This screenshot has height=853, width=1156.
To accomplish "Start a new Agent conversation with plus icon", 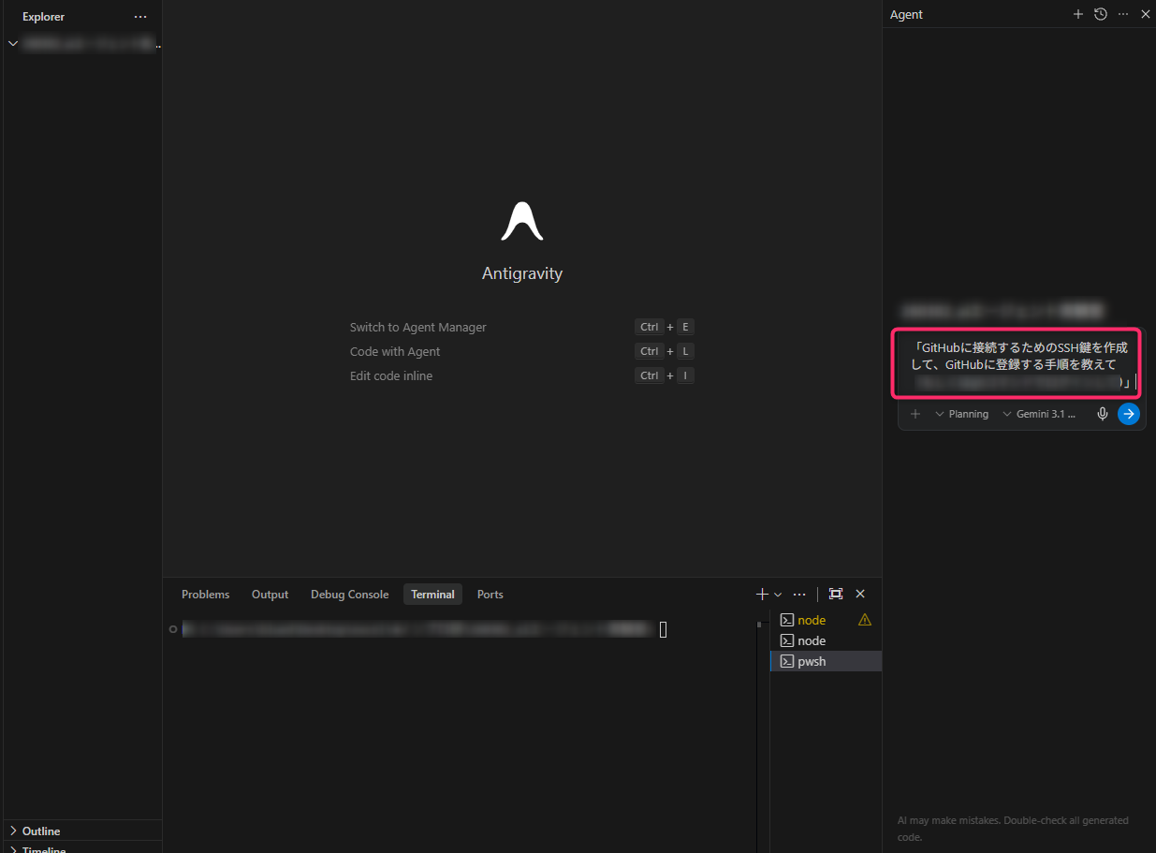I will pos(1077,14).
